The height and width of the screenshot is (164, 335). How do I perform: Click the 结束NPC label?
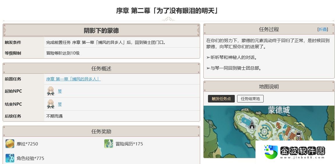13,104
